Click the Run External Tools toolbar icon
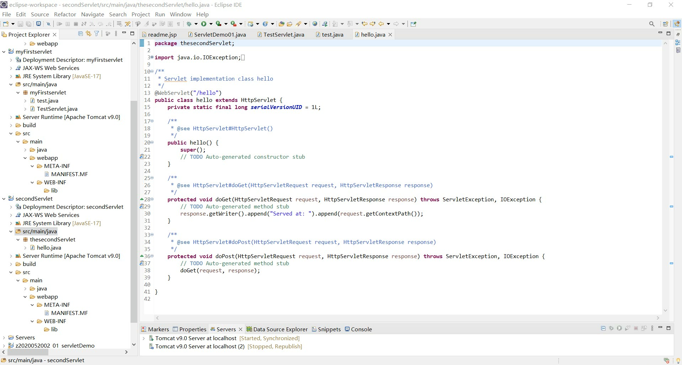 tap(233, 24)
